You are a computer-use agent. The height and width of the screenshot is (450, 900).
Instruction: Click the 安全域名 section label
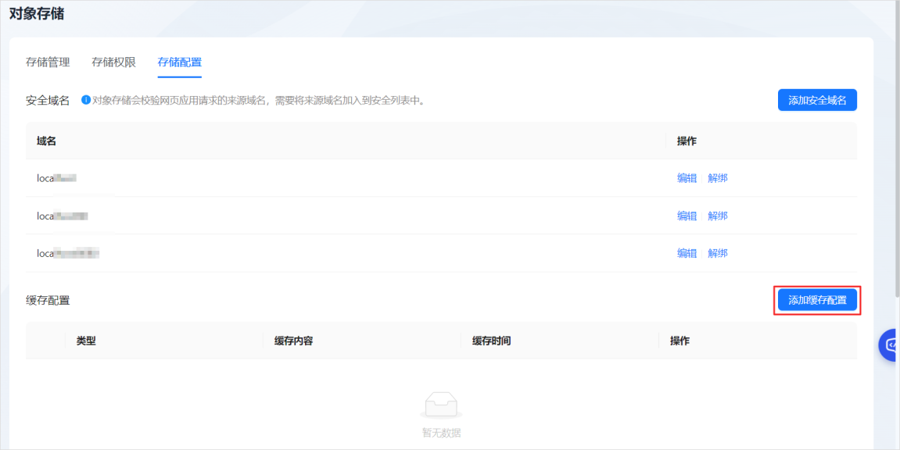(x=48, y=101)
